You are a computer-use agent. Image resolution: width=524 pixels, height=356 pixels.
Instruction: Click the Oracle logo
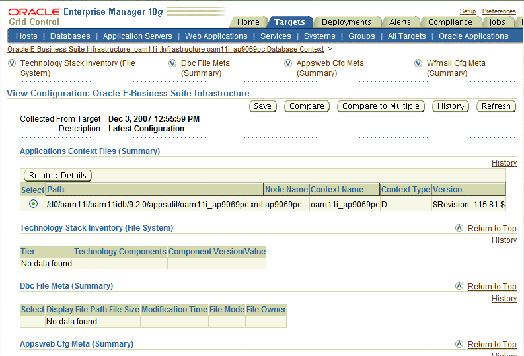[34, 12]
